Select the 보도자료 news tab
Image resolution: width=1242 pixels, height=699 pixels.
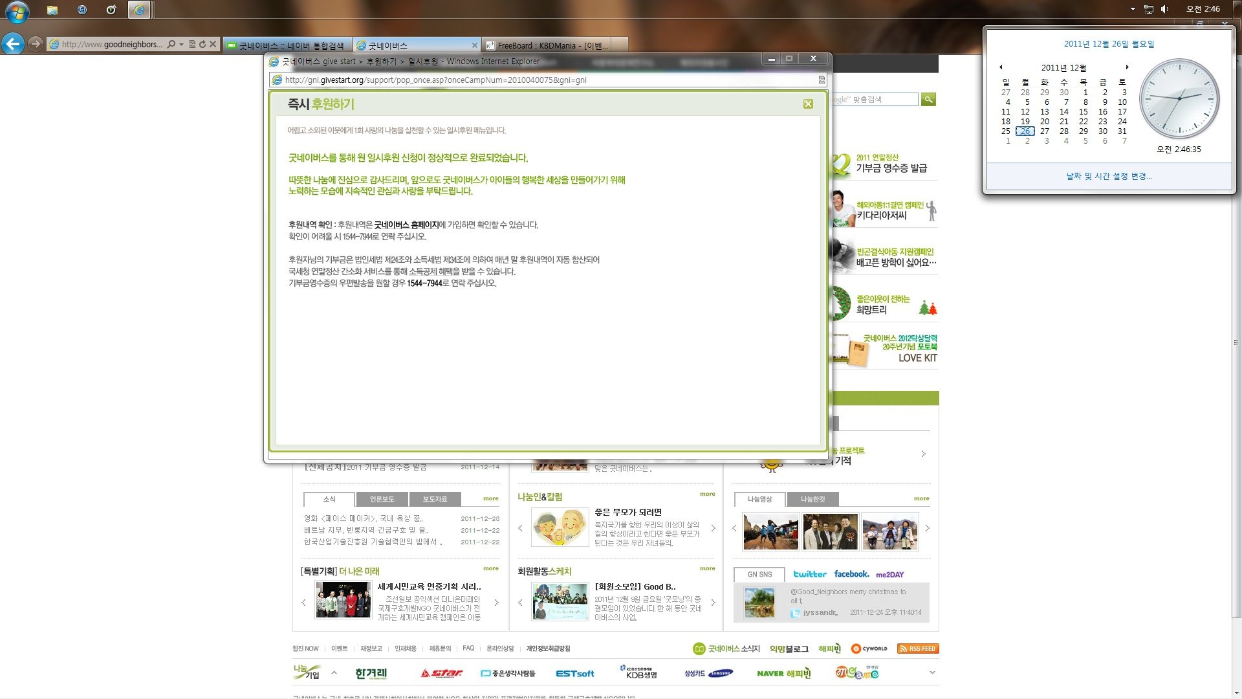point(435,499)
